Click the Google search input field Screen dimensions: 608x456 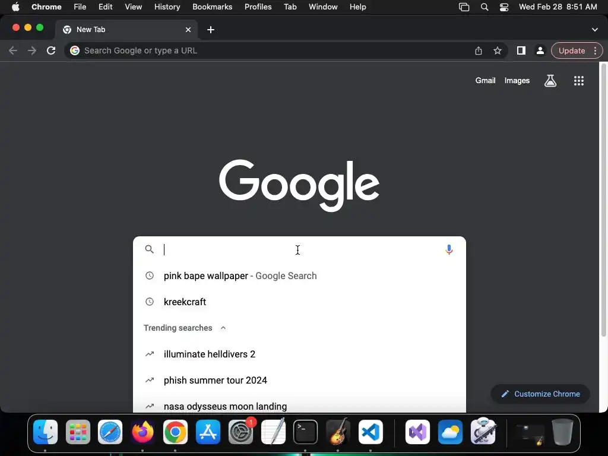pyautogui.click(x=299, y=249)
